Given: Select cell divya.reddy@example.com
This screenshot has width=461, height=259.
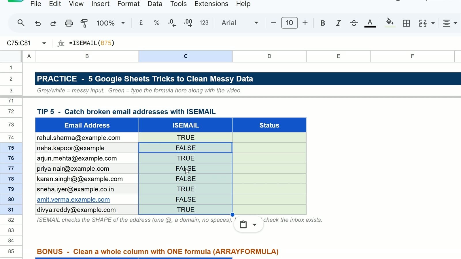Looking at the screenshot, I should pyautogui.click(x=87, y=210).
